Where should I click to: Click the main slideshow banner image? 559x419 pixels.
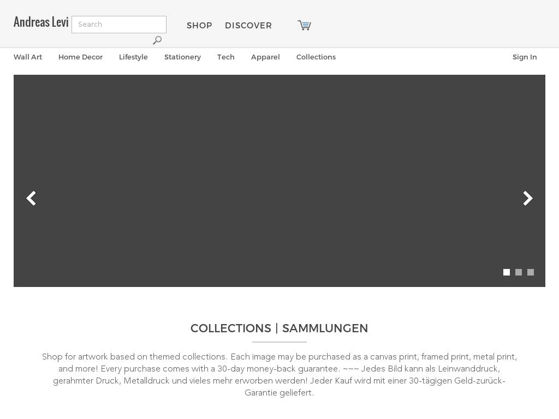click(279, 181)
